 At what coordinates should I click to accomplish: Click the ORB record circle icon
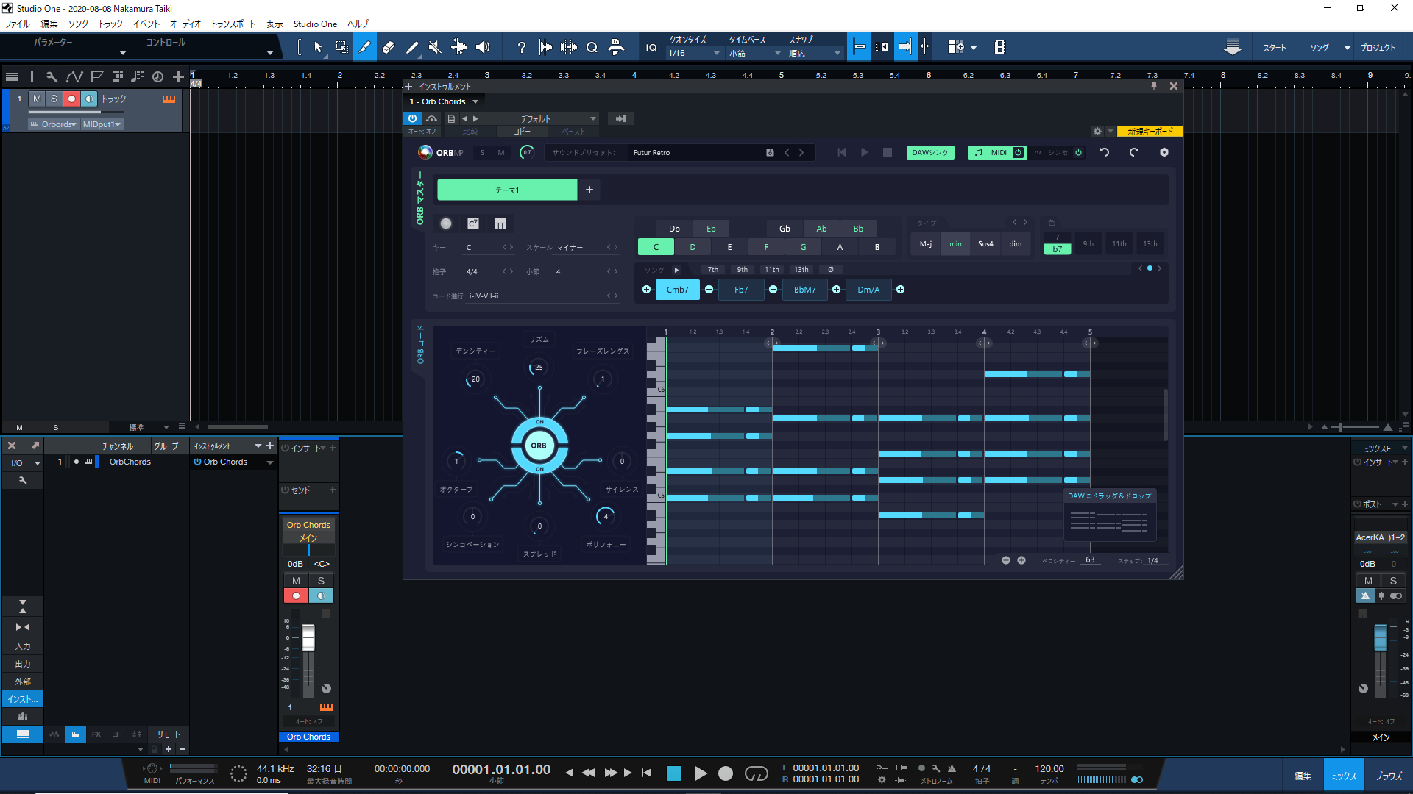click(446, 223)
